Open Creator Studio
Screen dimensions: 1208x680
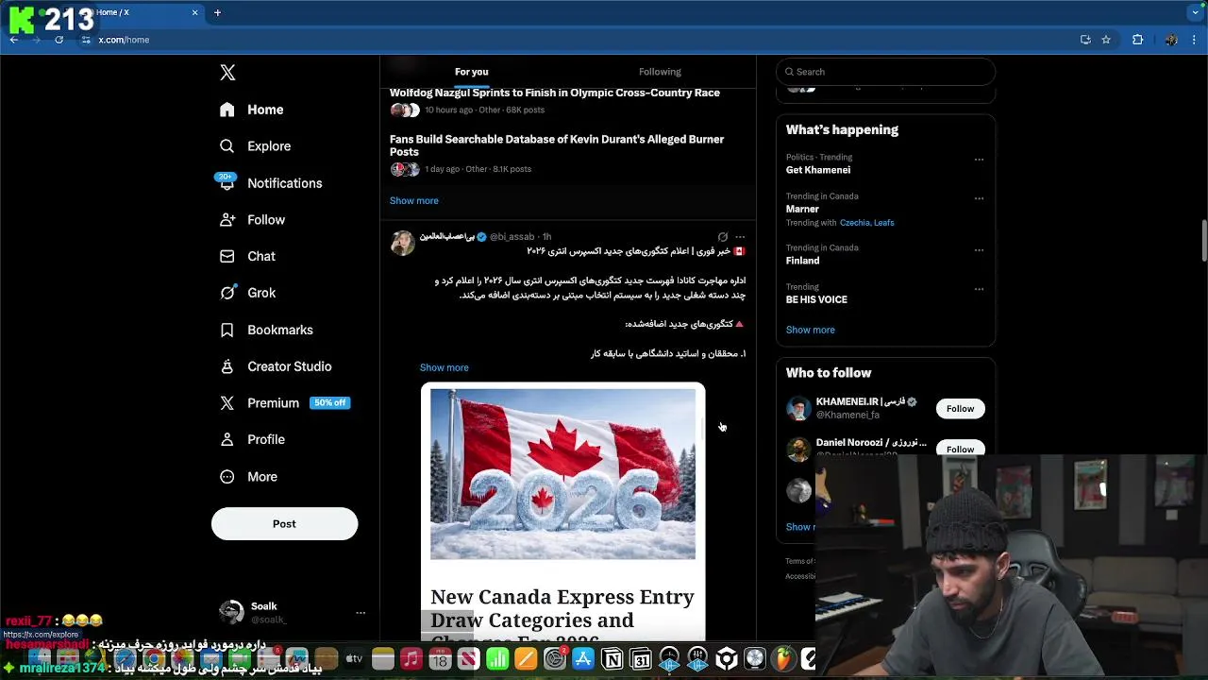click(x=275, y=366)
